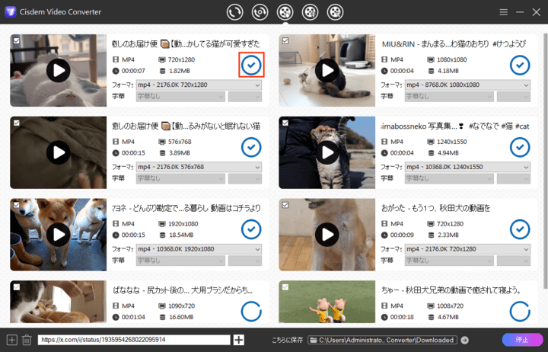Viewport: 548px width, 352px height.
Task: Toggle checkbox on the Shiba dog 1920x1080 video
Action: point(17,204)
